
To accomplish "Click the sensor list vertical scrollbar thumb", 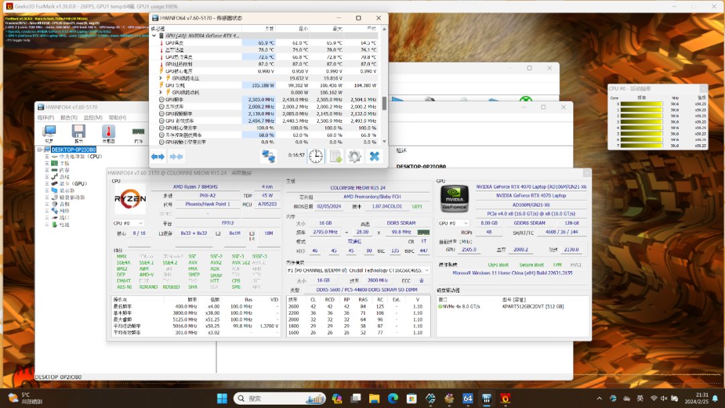I will [x=385, y=103].
